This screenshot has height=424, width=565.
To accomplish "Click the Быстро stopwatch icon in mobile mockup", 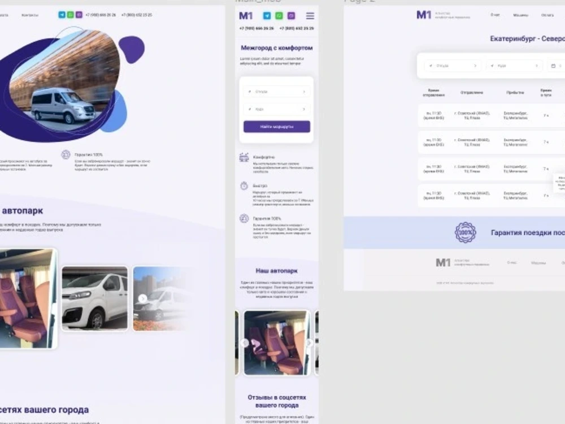I will 244,185.
